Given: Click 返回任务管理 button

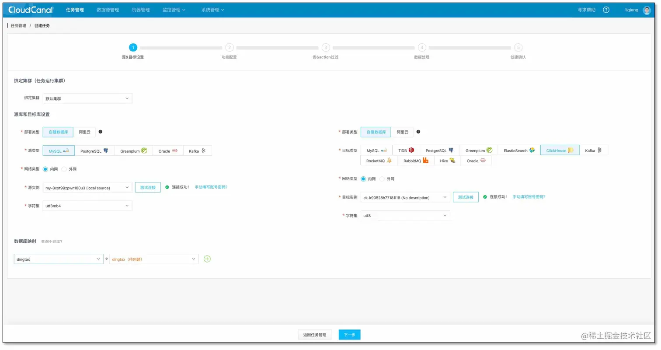Looking at the screenshot, I should coord(315,335).
